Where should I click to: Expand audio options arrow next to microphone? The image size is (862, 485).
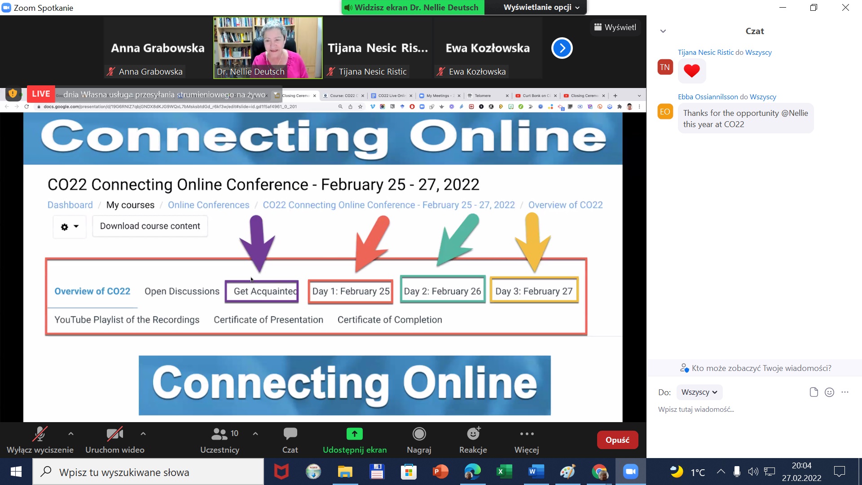(x=71, y=434)
